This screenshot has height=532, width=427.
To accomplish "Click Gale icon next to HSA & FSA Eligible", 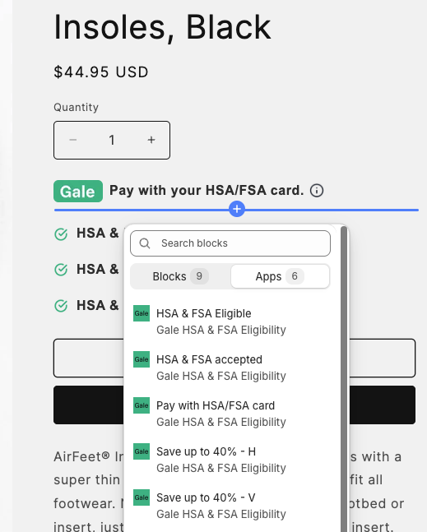I will tap(142, 313).
